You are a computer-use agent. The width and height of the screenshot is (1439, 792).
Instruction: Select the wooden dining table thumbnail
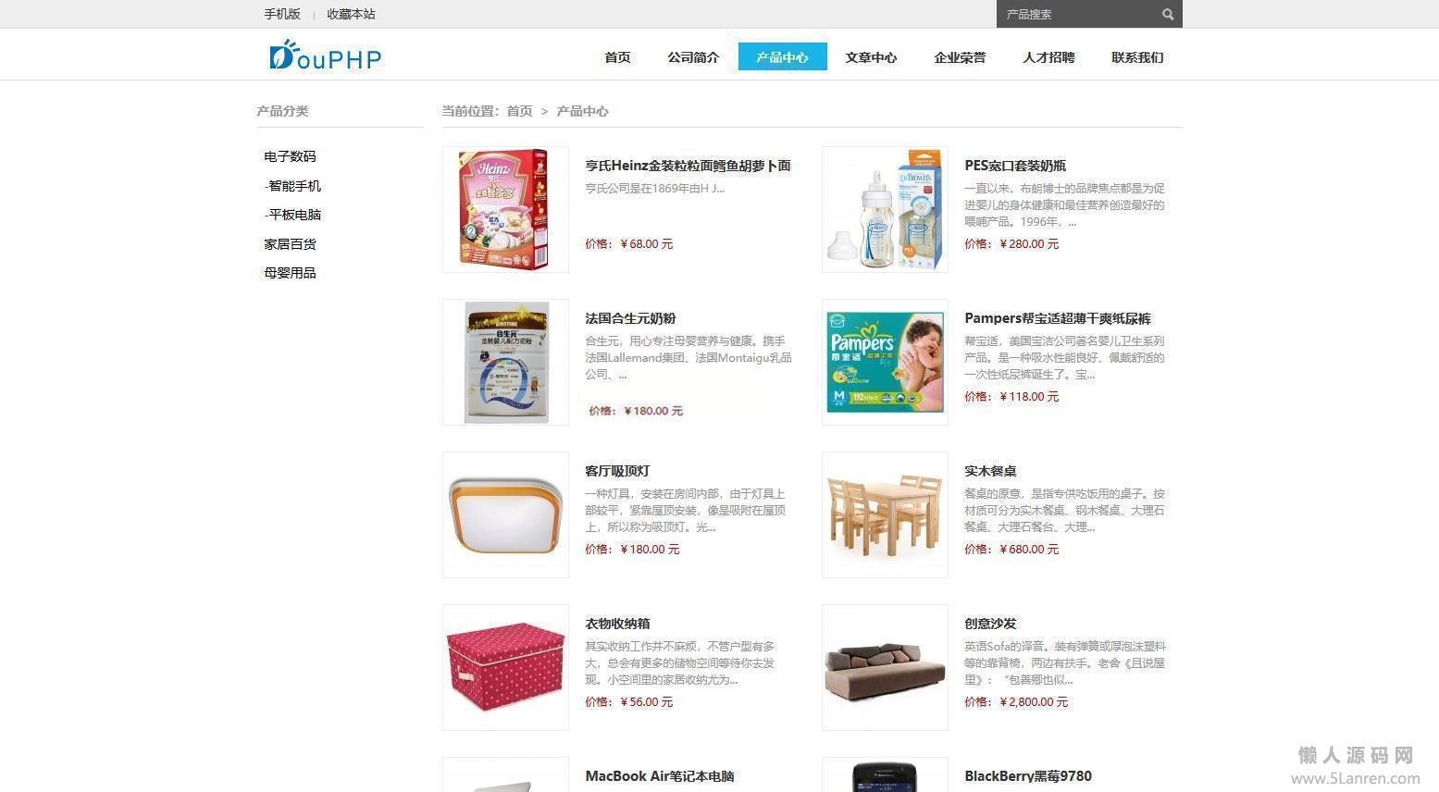885,514
